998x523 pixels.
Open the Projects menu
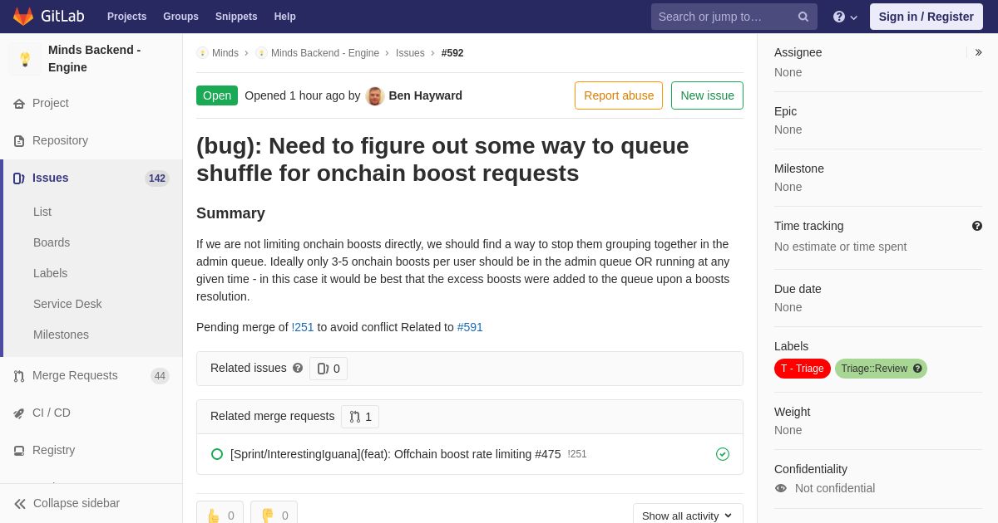pyautogui.click(x=126, y=17)
